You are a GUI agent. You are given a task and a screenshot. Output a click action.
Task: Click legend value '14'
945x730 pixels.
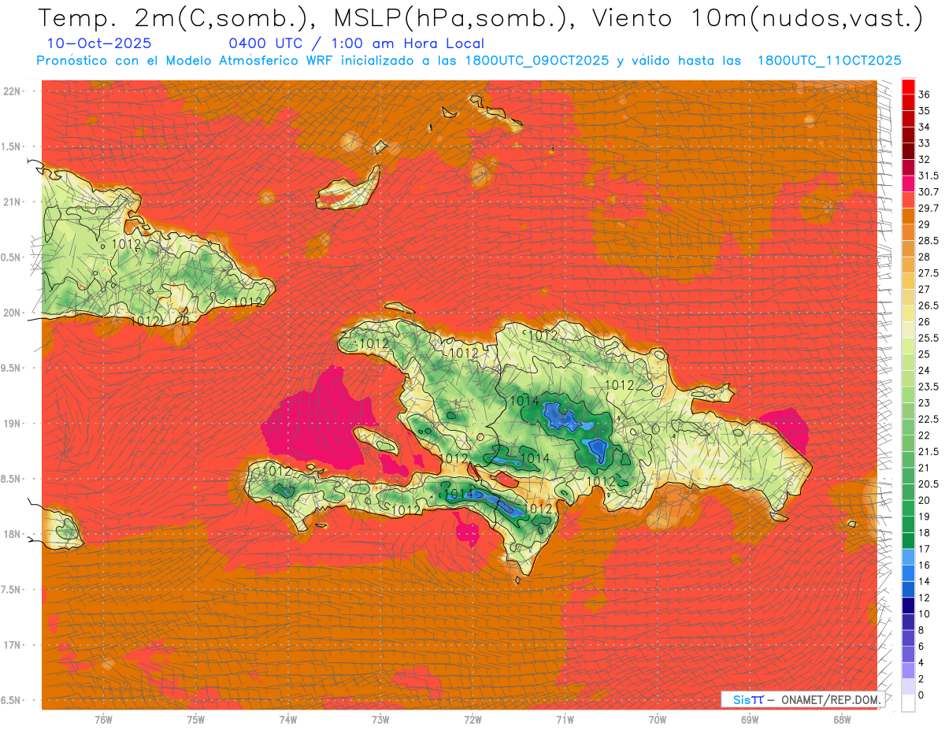925,581
